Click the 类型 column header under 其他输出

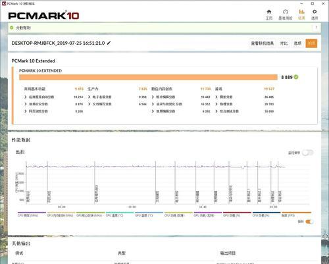tap(122, 253)
